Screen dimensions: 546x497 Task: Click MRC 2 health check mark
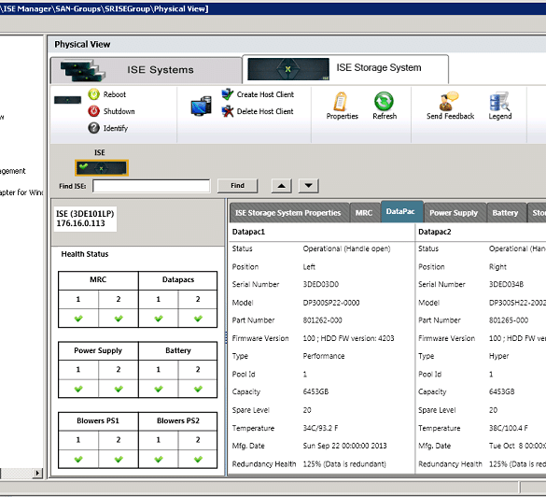click(x=119, y=319)
